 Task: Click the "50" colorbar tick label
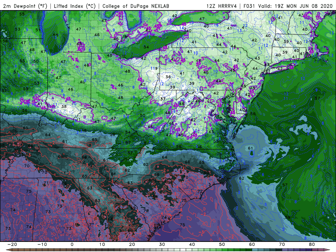pyautogui.click(x=222, y=244)
